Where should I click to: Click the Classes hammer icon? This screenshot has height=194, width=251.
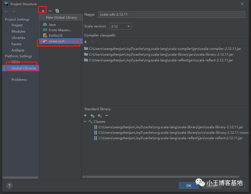click(90, 121)
